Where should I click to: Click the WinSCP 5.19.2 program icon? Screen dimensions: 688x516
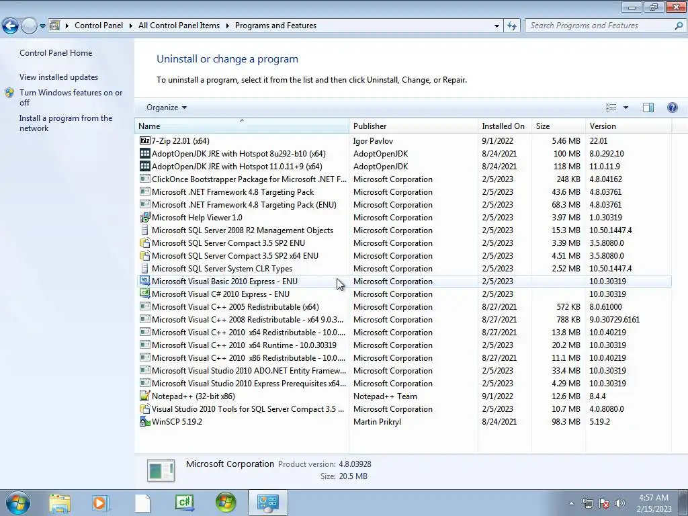pos(145,422)
